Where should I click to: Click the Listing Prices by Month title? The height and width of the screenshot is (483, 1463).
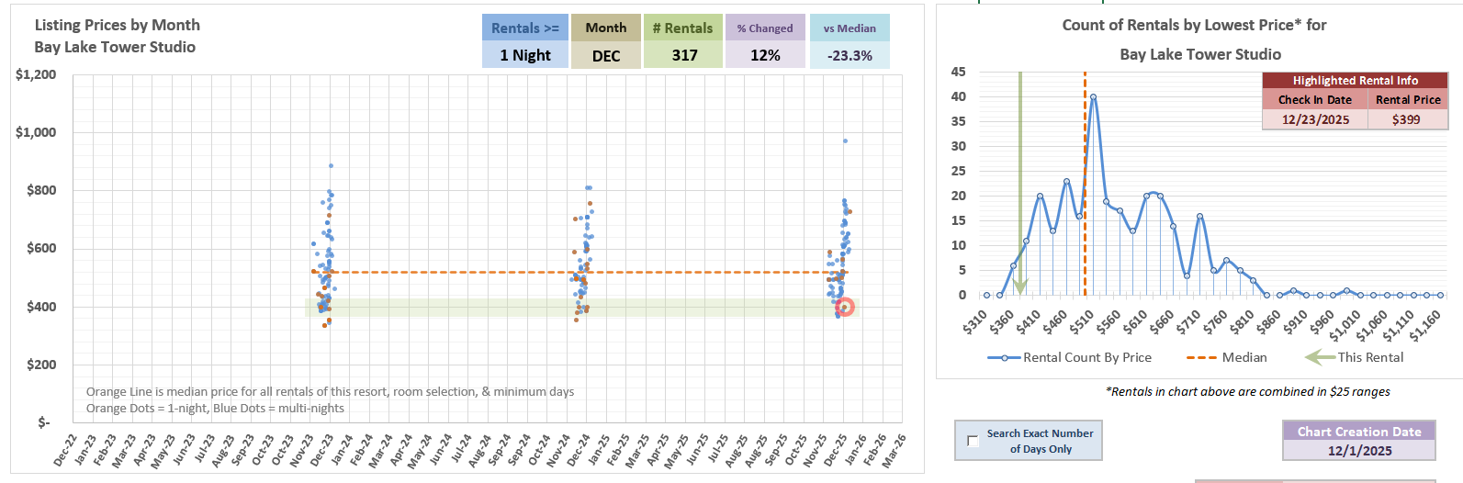(118, 25)
